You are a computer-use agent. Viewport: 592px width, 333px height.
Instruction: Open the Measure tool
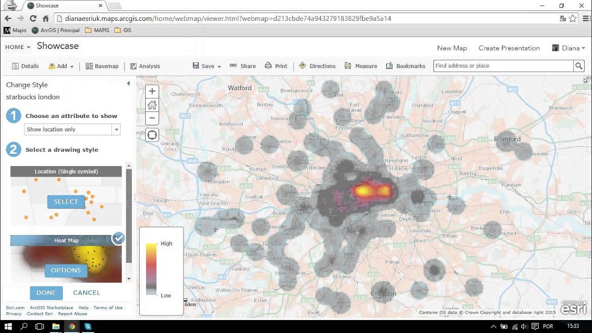click(x=361, y=66)
